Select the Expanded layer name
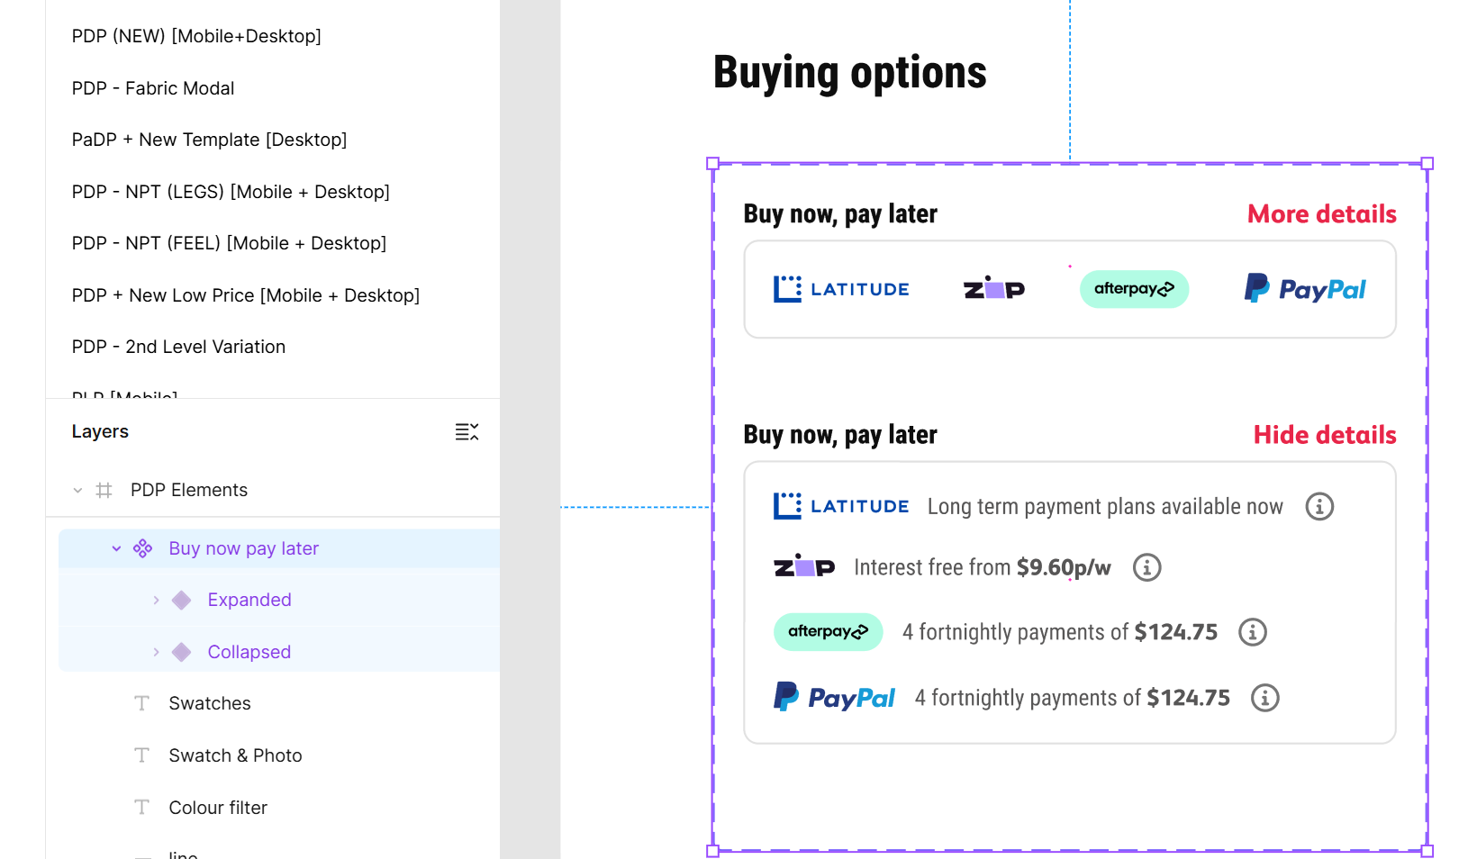The image size is (1468, 859). tap(249, 601)
